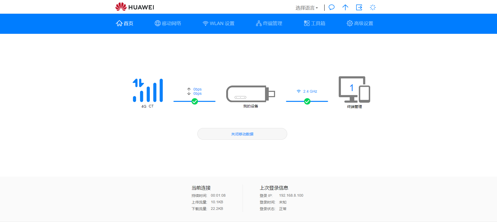Click the 4G signal strength bars icon
The image size is (497, 222).
[x=148, y=90]
